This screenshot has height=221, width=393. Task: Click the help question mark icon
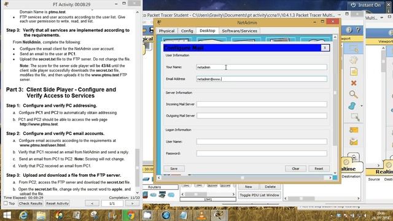pyautogui.click(x=358, y=30)
